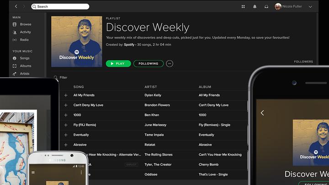Sort by the Song column header
This screenshot has height=185, width=329.
pyautogui.click(x=79, y=87)
